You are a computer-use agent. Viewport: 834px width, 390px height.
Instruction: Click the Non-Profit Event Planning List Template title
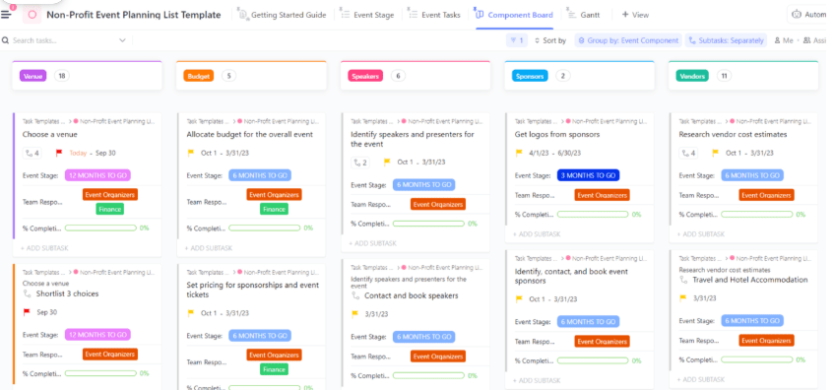click(x=134, y=15)
